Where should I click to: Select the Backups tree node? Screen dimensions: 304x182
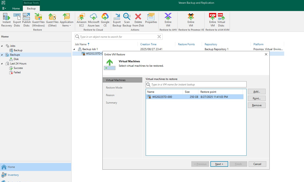click(15, 55)
